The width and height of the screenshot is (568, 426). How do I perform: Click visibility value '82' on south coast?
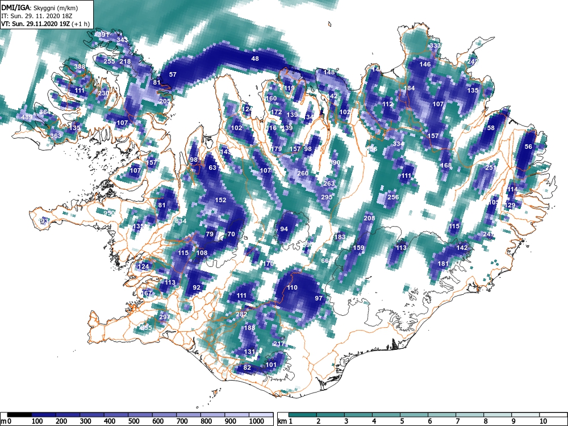[247, 367]
